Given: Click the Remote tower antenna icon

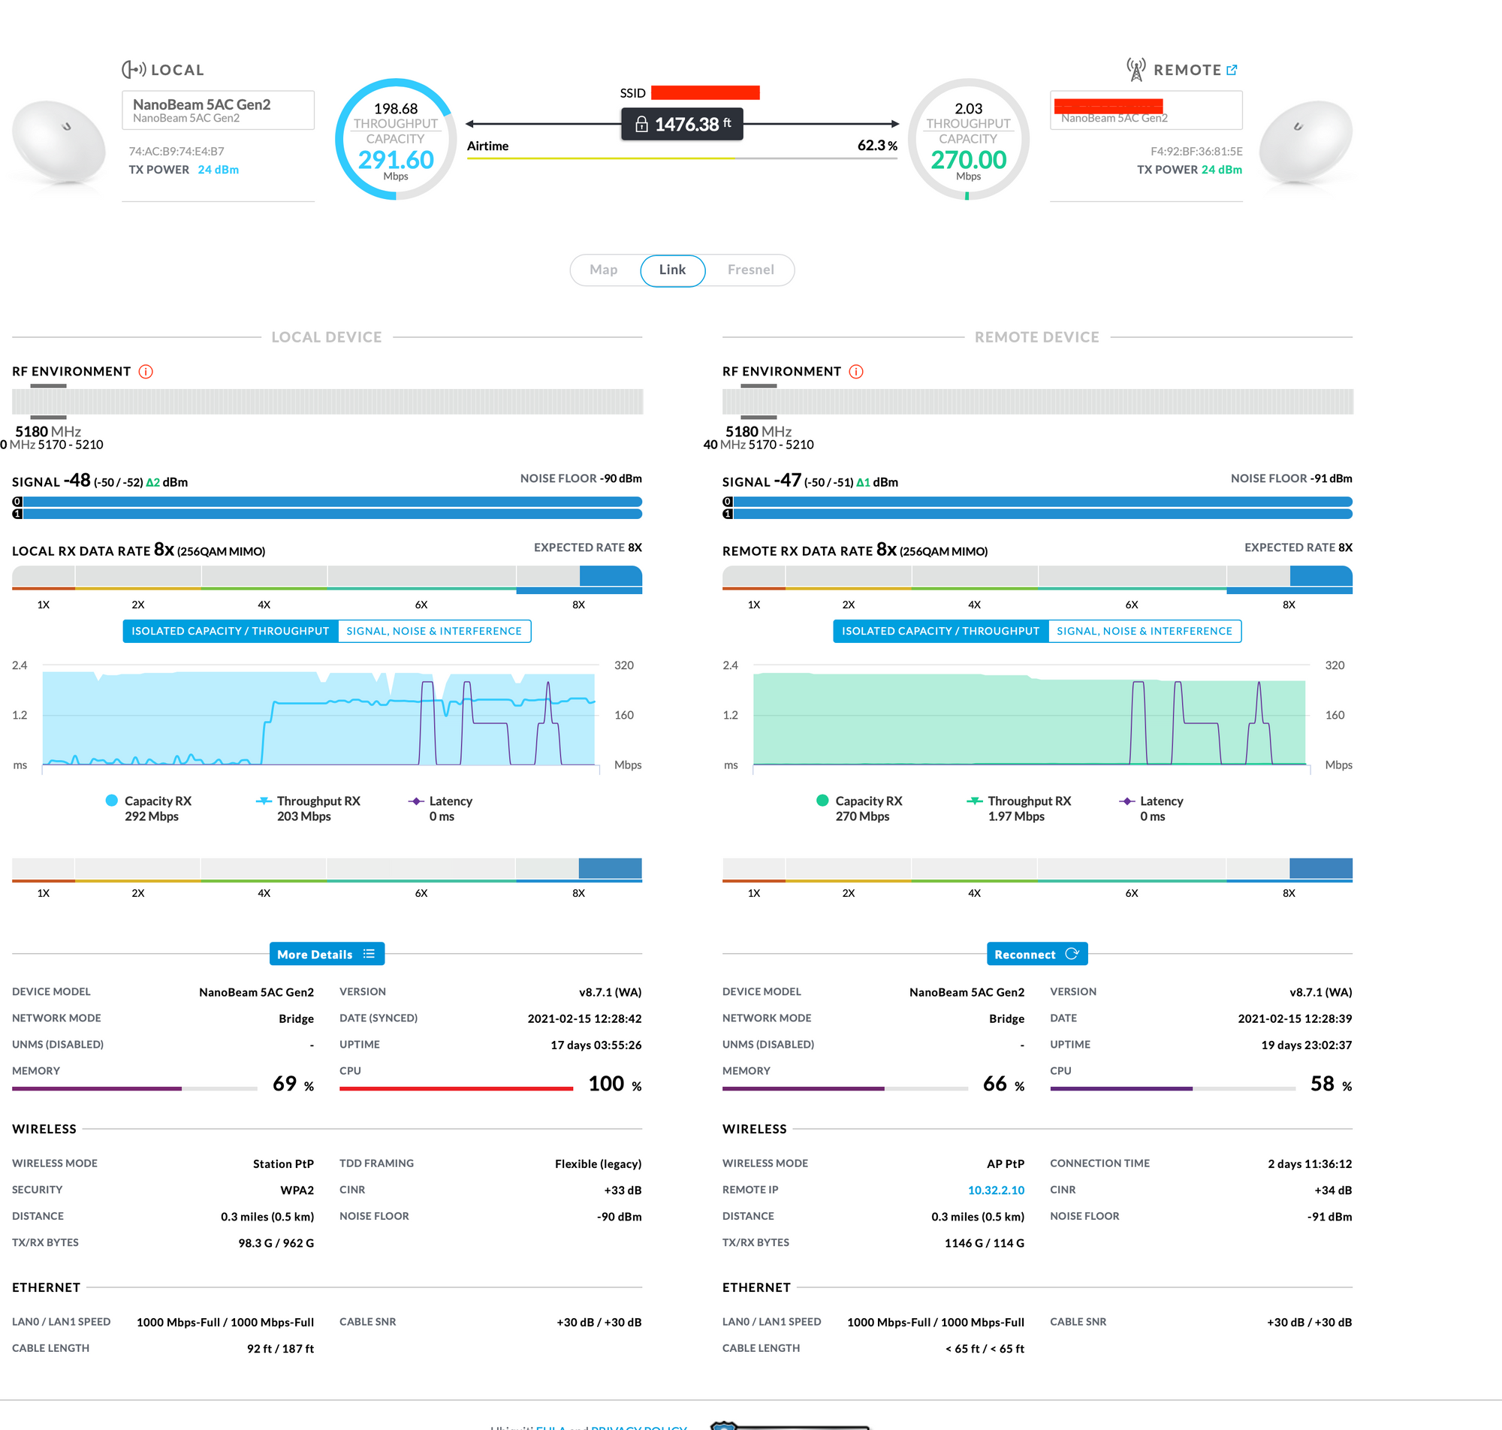Looking at the screenshot, I should (x=1136, y=70).
